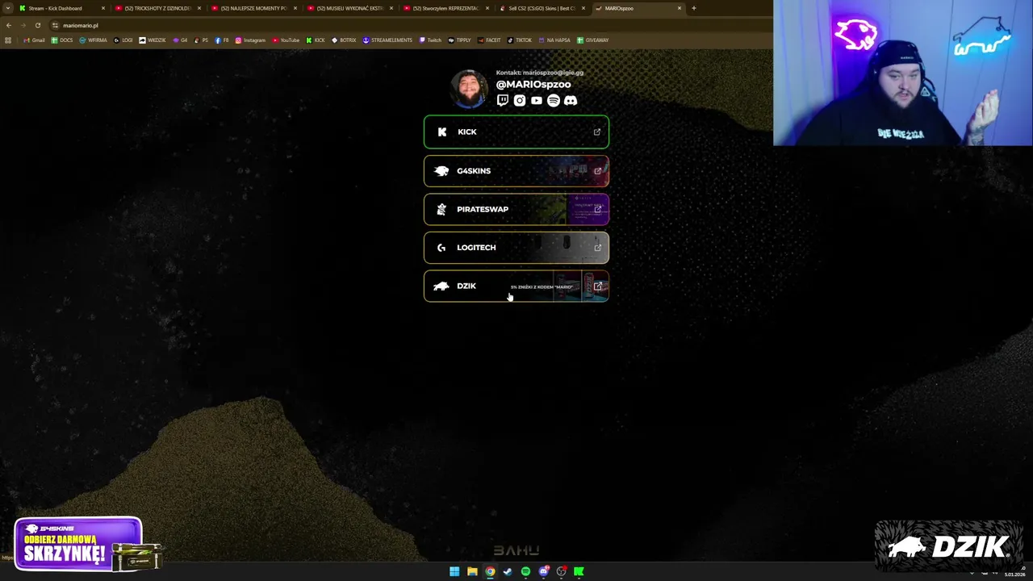Open Spotify from the taskbar

tap(525, 571)
